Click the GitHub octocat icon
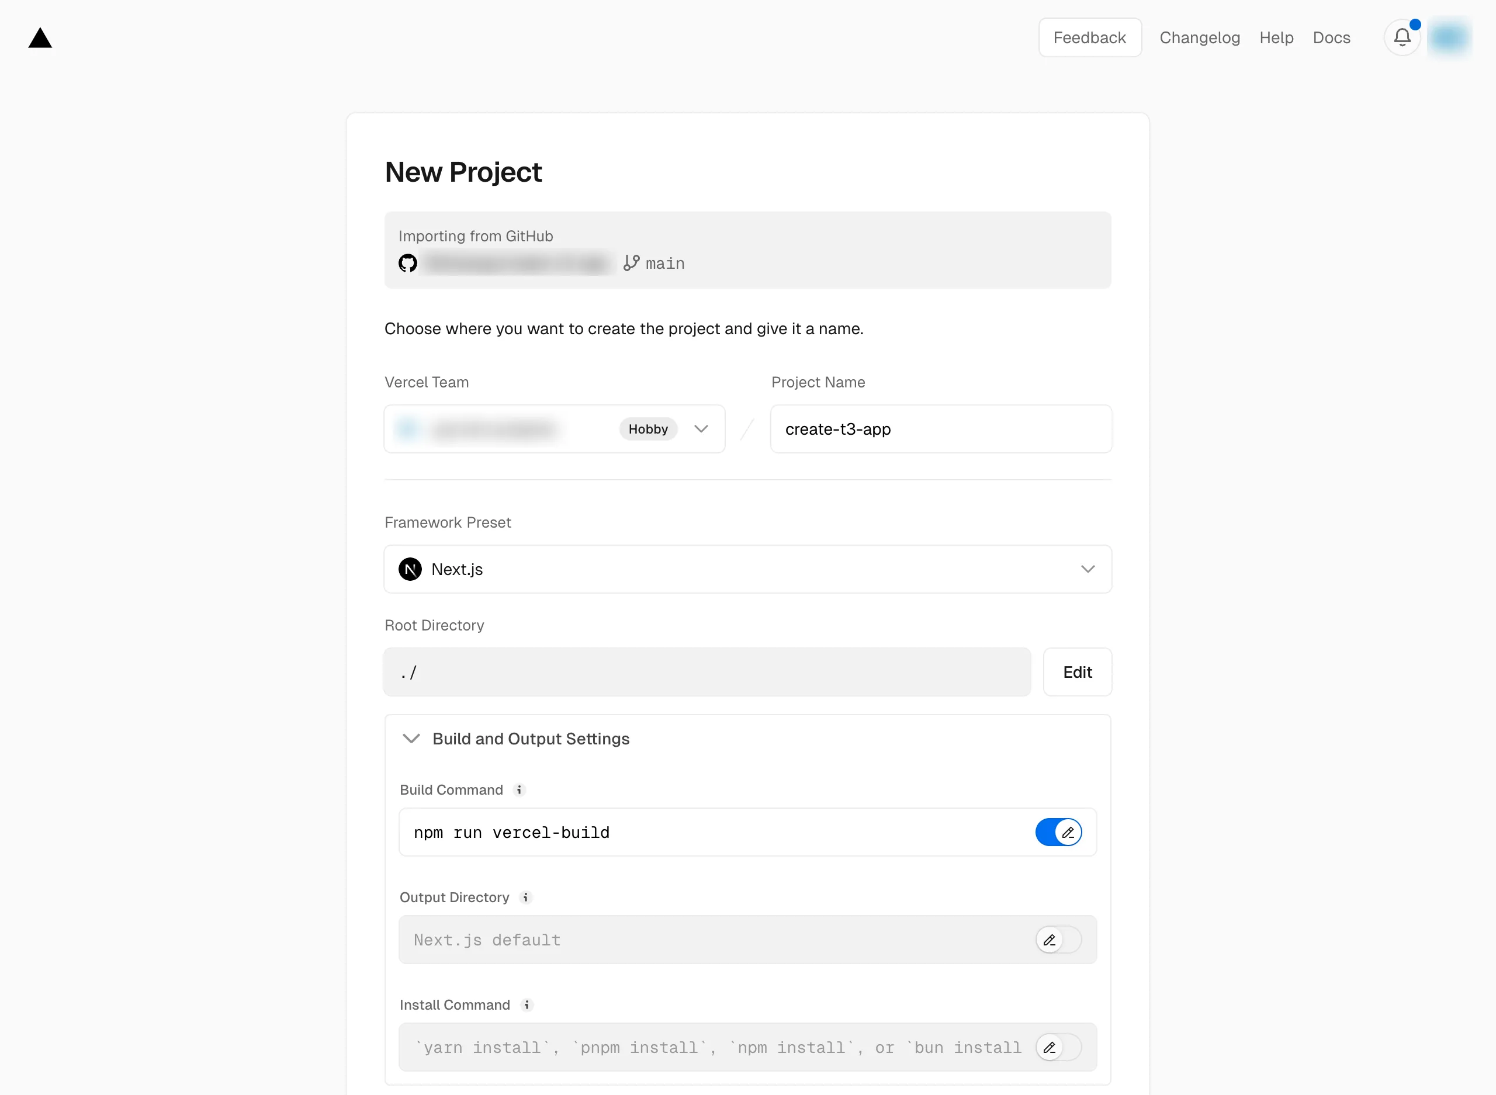Viewport: 1496px width, 1095px height. click(x=408, y=263)
